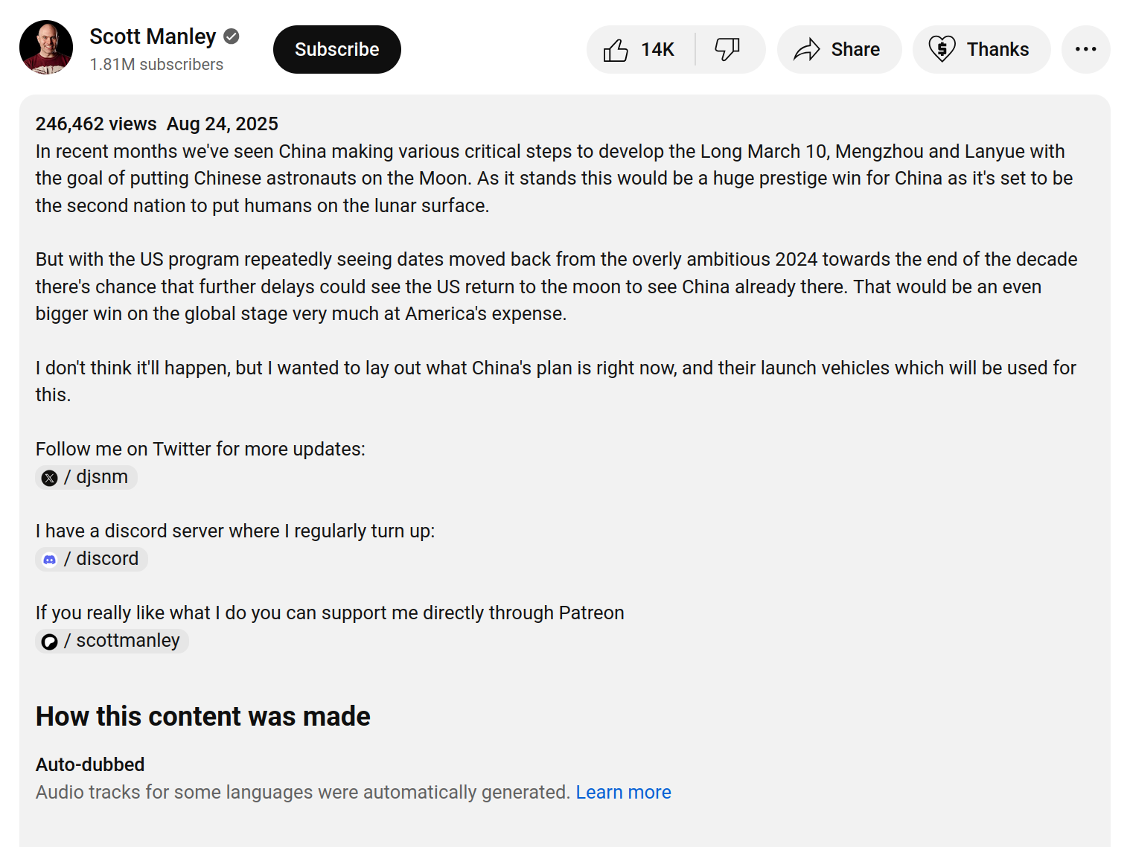Visit the scottmanley Patreon link text
Screen dimensions: 1130x847
point(128,641)
